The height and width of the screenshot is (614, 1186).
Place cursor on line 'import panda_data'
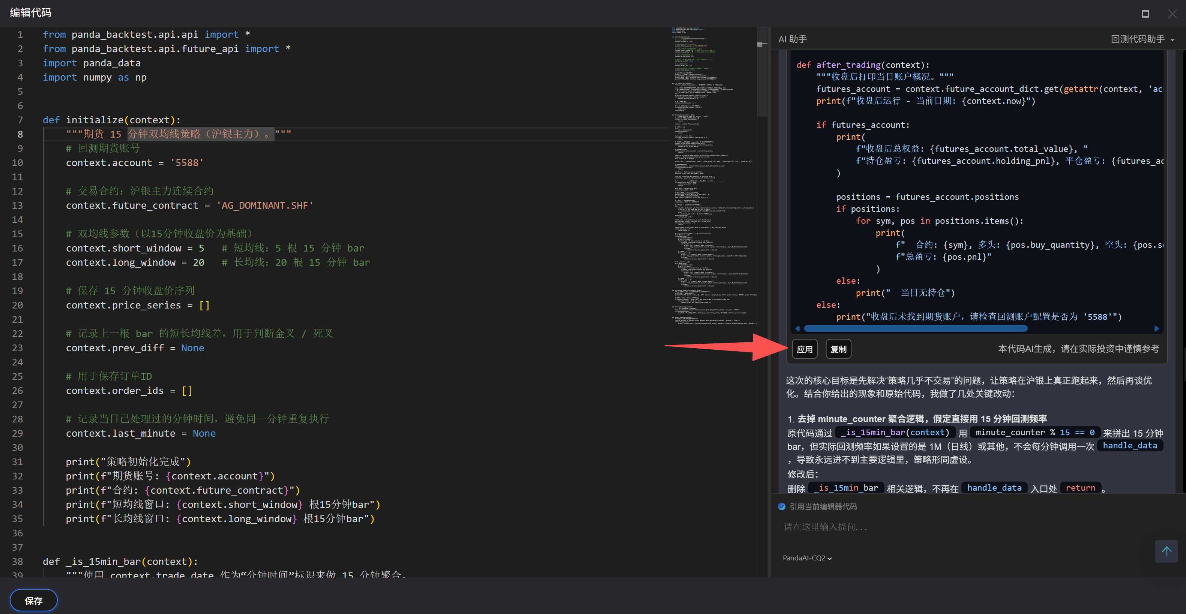tap(92, 63)
